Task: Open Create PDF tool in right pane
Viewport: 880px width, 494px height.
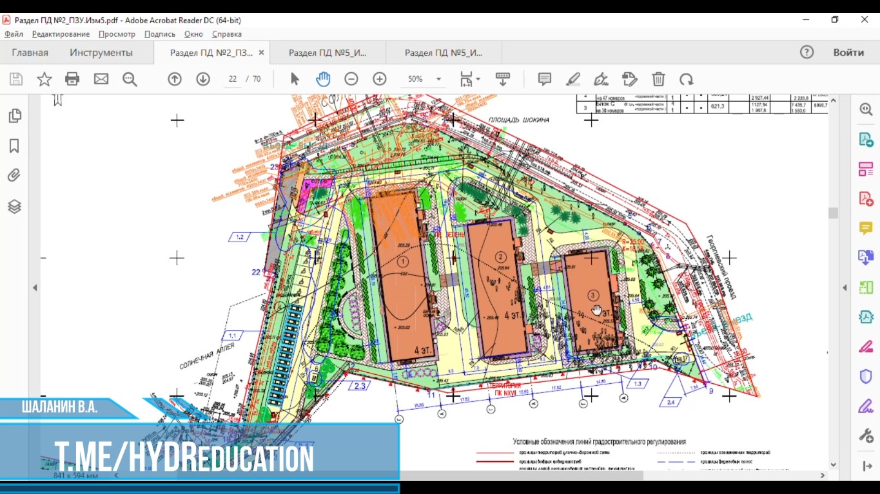Action: [x=866, y=199]
